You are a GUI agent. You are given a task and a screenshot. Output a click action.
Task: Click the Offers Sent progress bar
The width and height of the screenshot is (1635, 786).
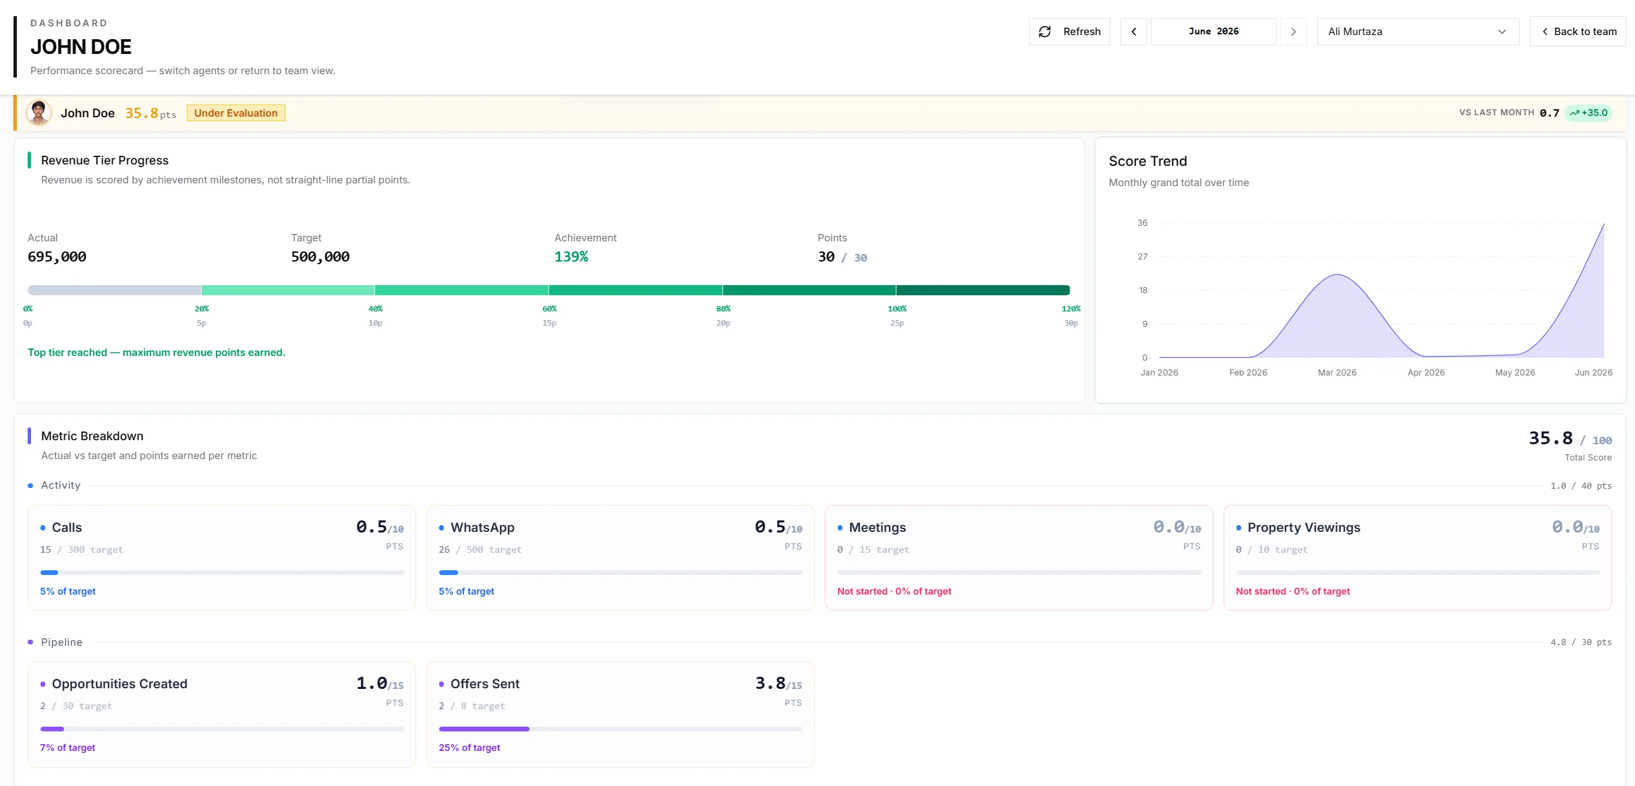621,729
